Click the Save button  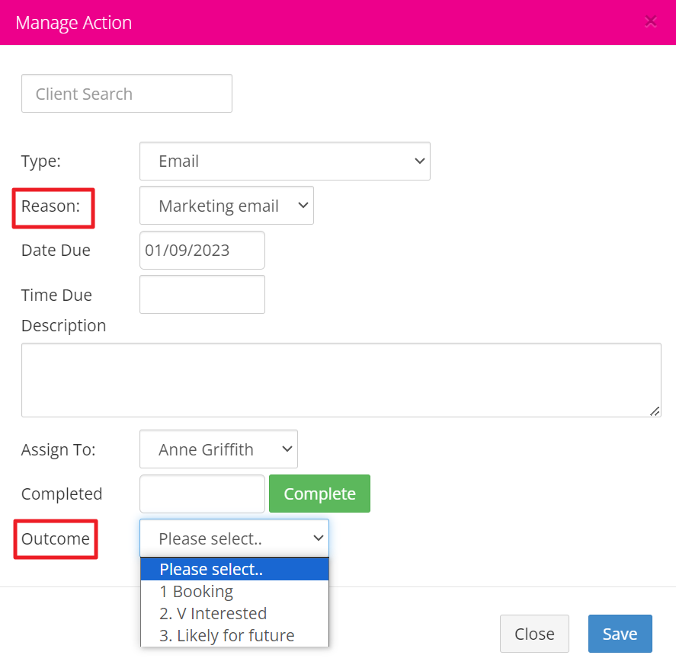tap(620, 633)
